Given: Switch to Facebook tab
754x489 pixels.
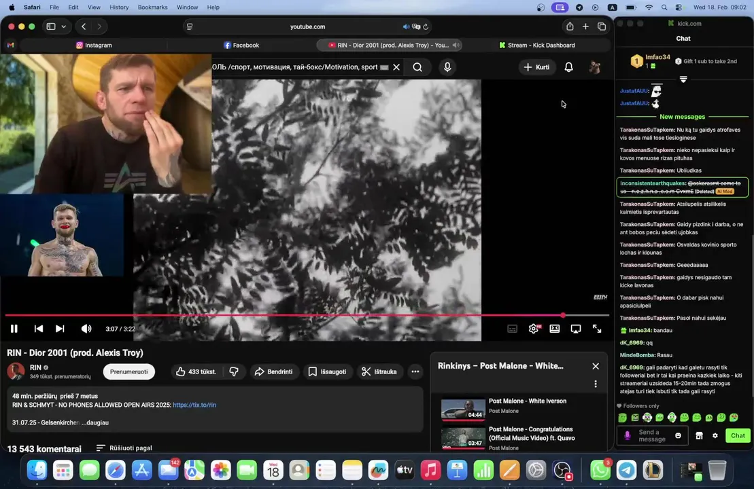Looking at the screenshot, I should pyautogui.click(x=241, y=45).
